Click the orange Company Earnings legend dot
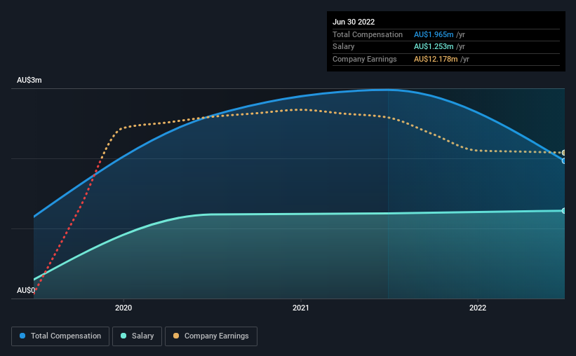576x356 pixels. (176, 336)
